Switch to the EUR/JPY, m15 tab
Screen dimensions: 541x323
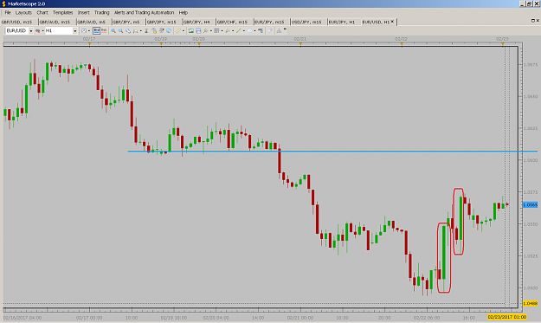(269, 22)
